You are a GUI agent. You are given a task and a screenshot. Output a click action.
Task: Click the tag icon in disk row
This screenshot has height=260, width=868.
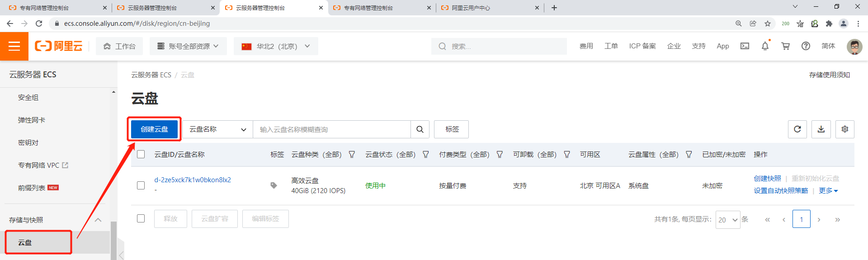(x=274, y=185)
